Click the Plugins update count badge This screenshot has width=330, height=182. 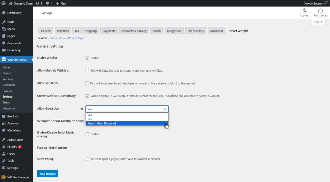coord(20,147)
